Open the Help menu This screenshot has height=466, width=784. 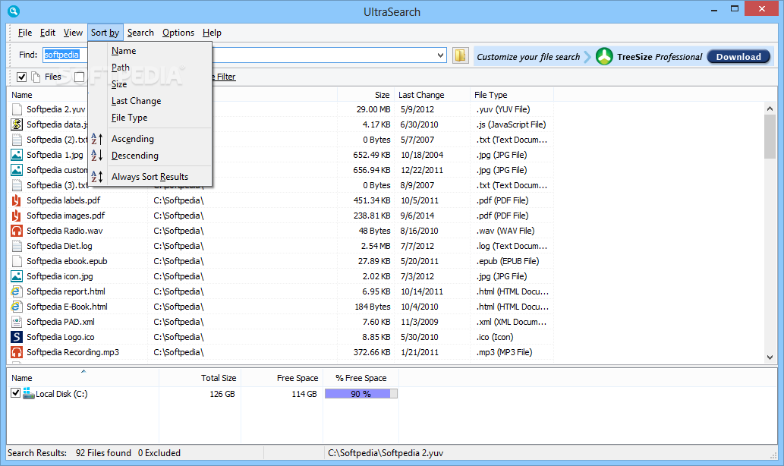coord(212,33)
